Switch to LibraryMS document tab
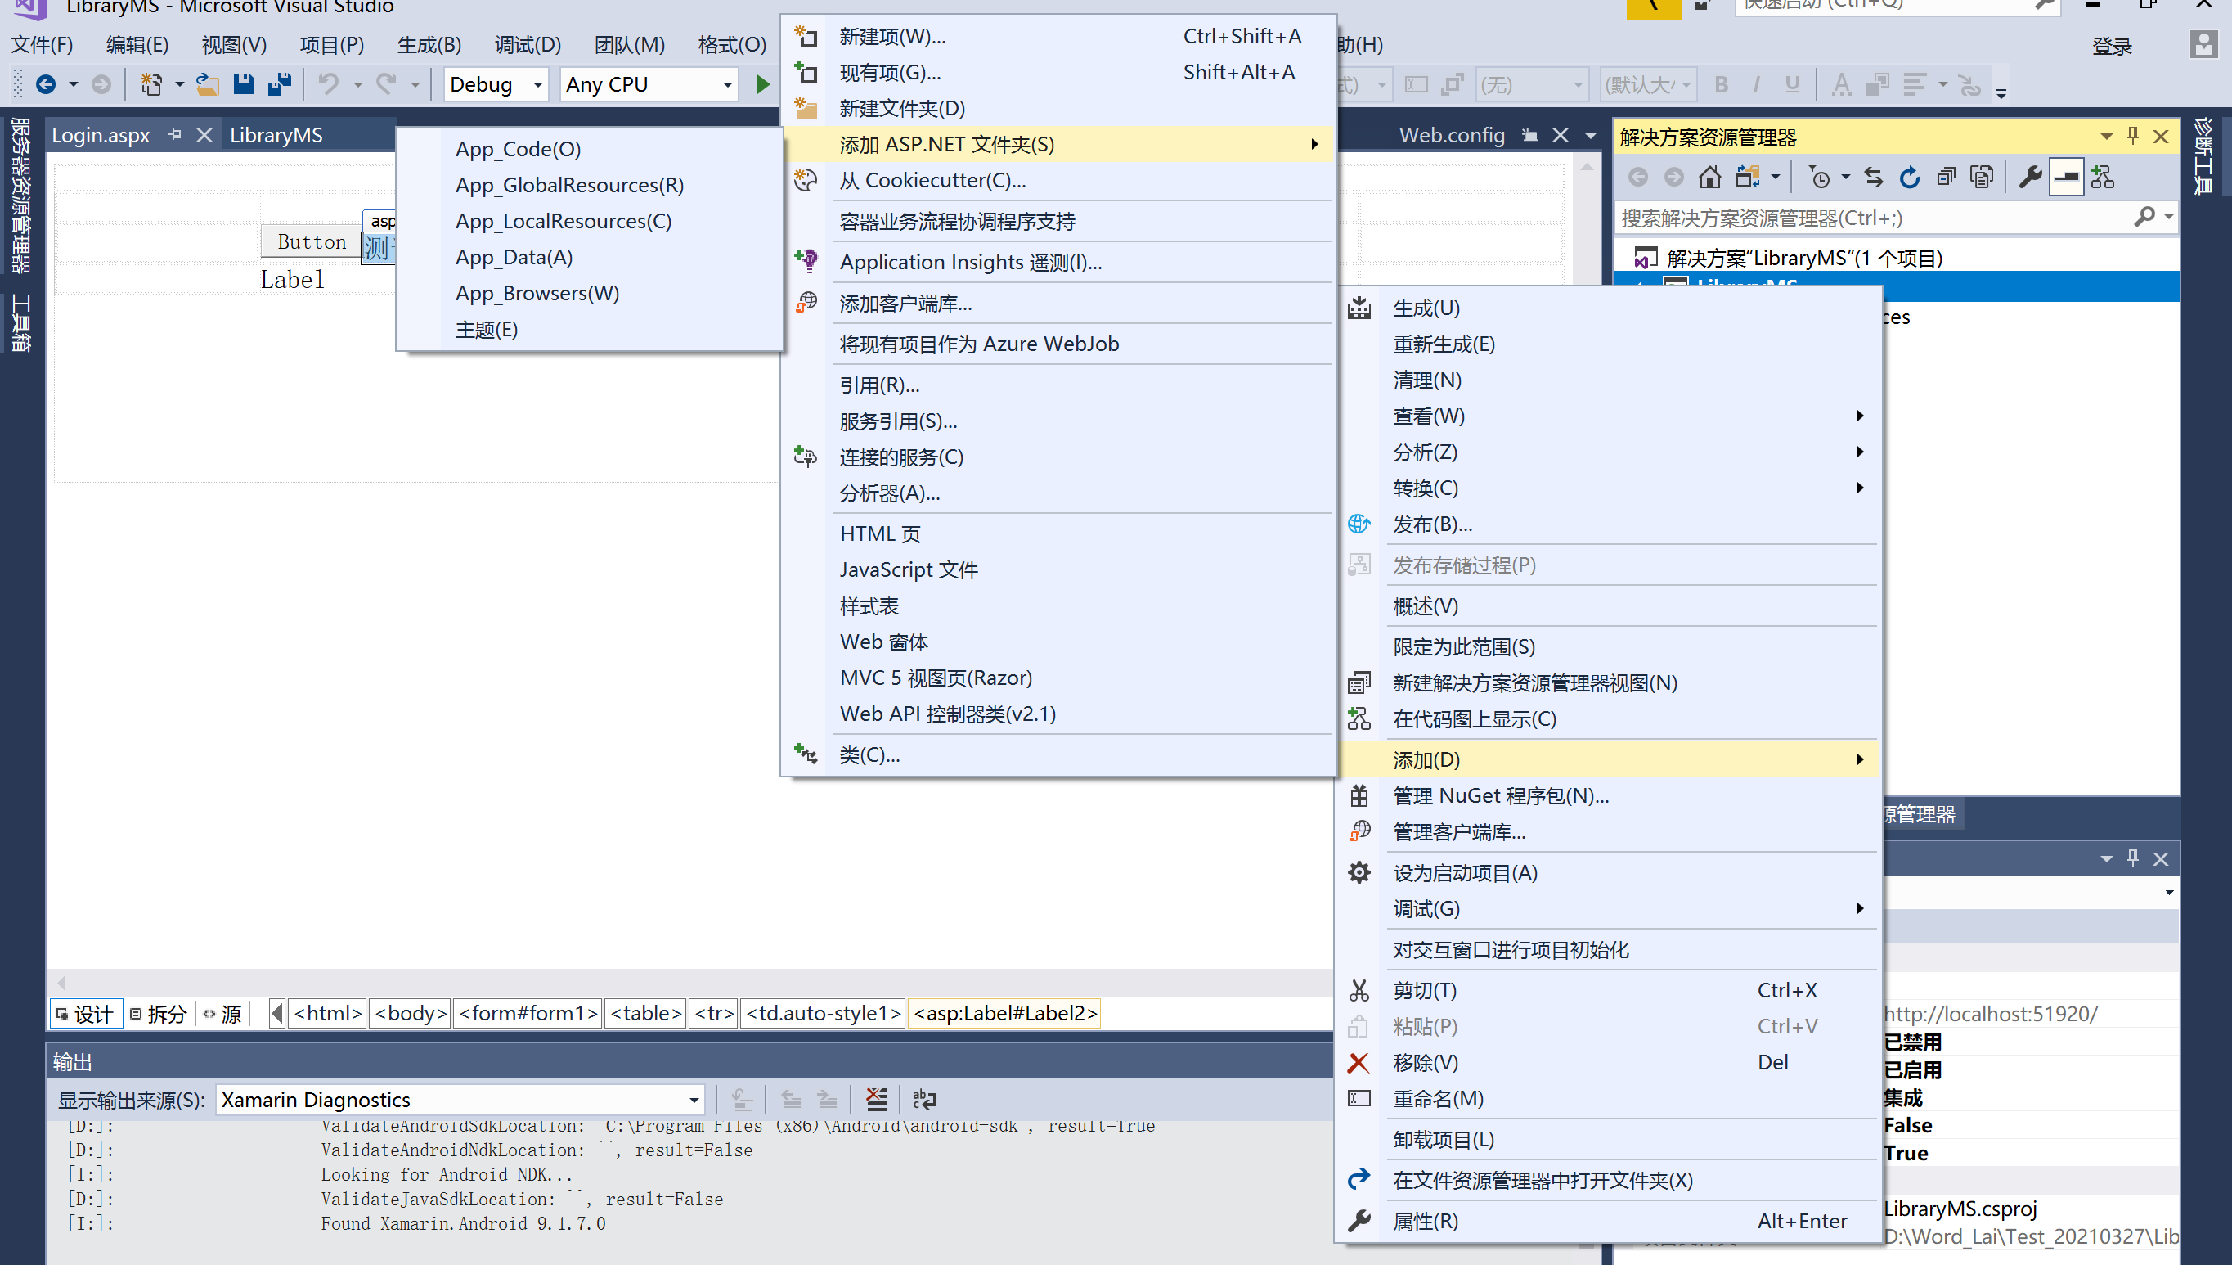Image resolution: width=2232 pixels, height=1265 pixels. [x=276, y=135]
